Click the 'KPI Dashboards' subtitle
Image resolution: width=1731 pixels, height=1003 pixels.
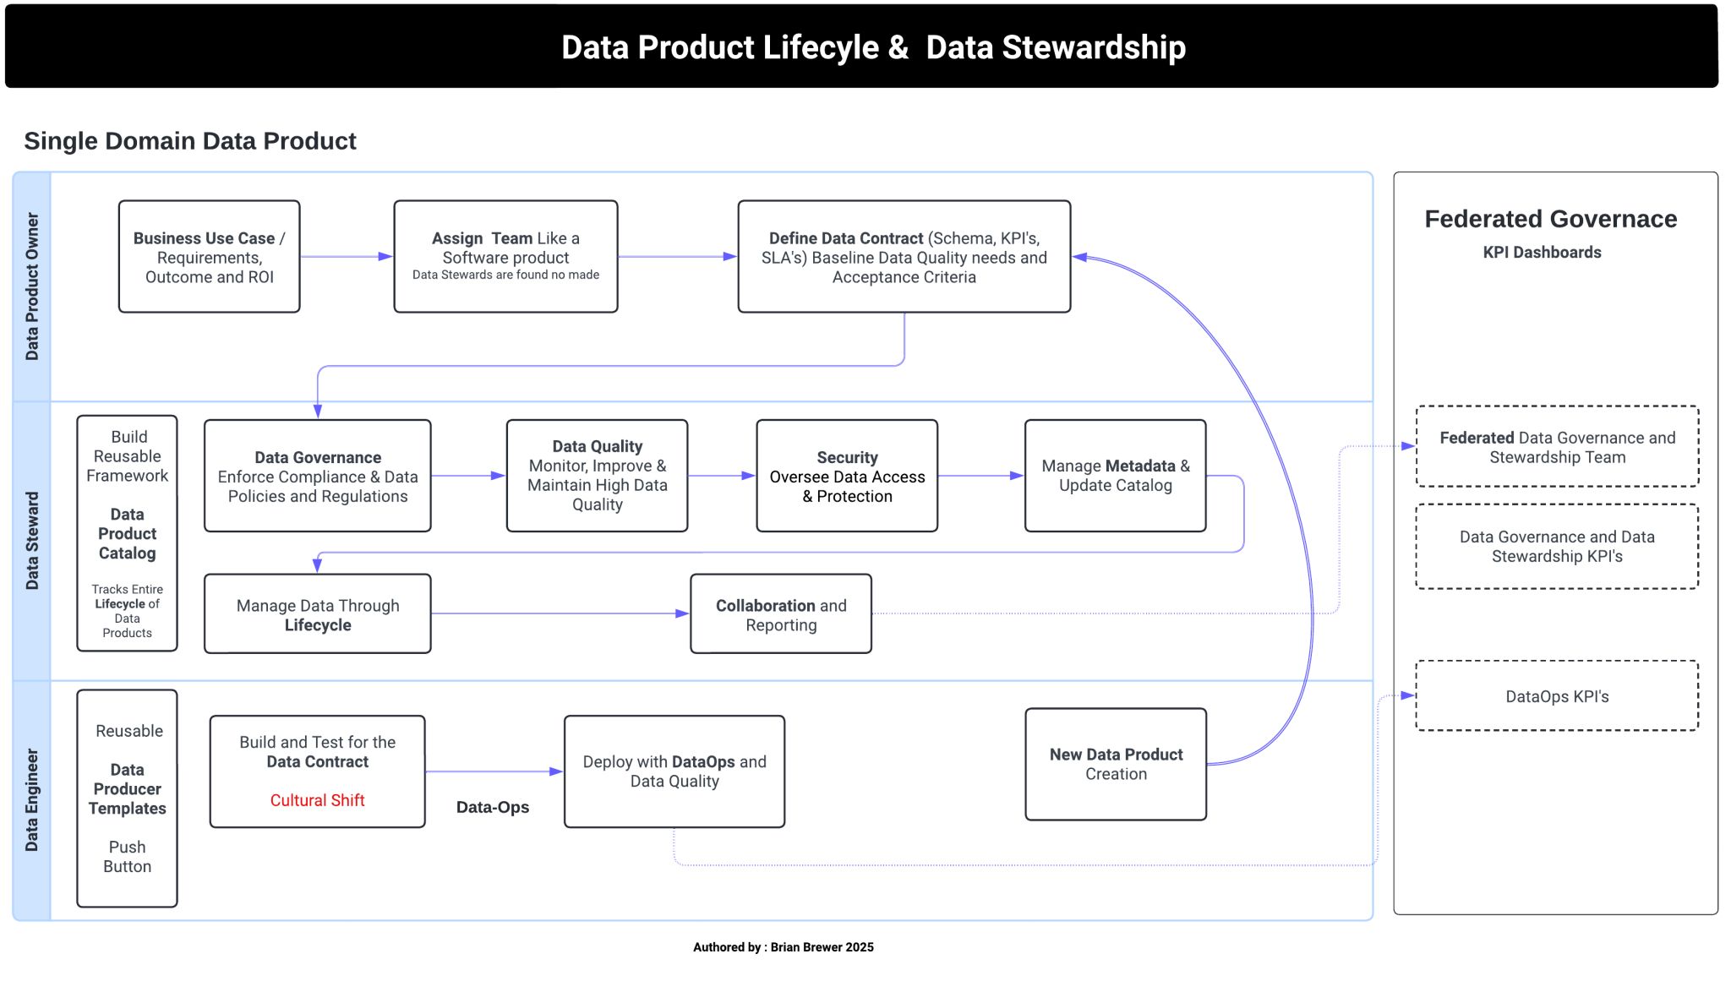click(x=1542, y=252)
